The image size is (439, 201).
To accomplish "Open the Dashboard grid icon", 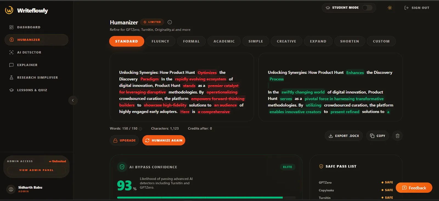I will click(11, 27).
